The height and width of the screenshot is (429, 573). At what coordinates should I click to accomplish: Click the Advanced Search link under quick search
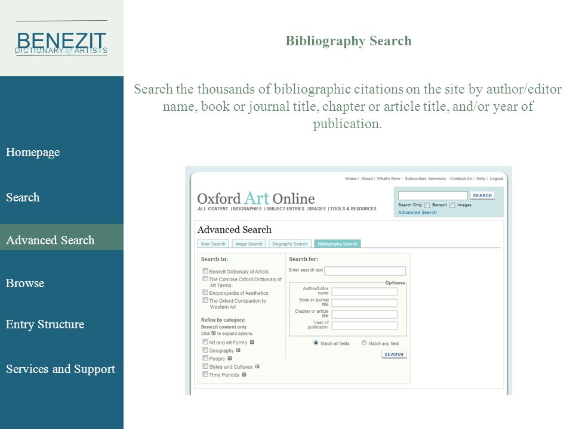coord(417,212)
